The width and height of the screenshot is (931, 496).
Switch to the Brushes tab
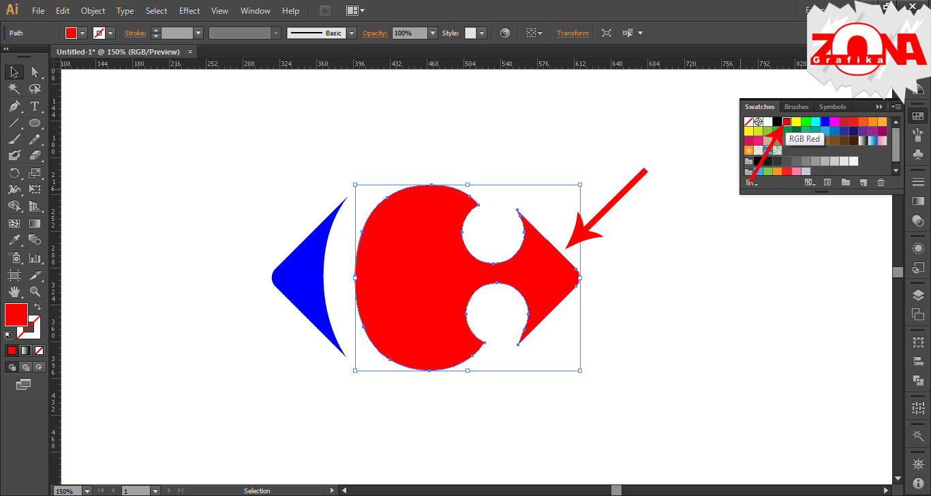[796, 107]
